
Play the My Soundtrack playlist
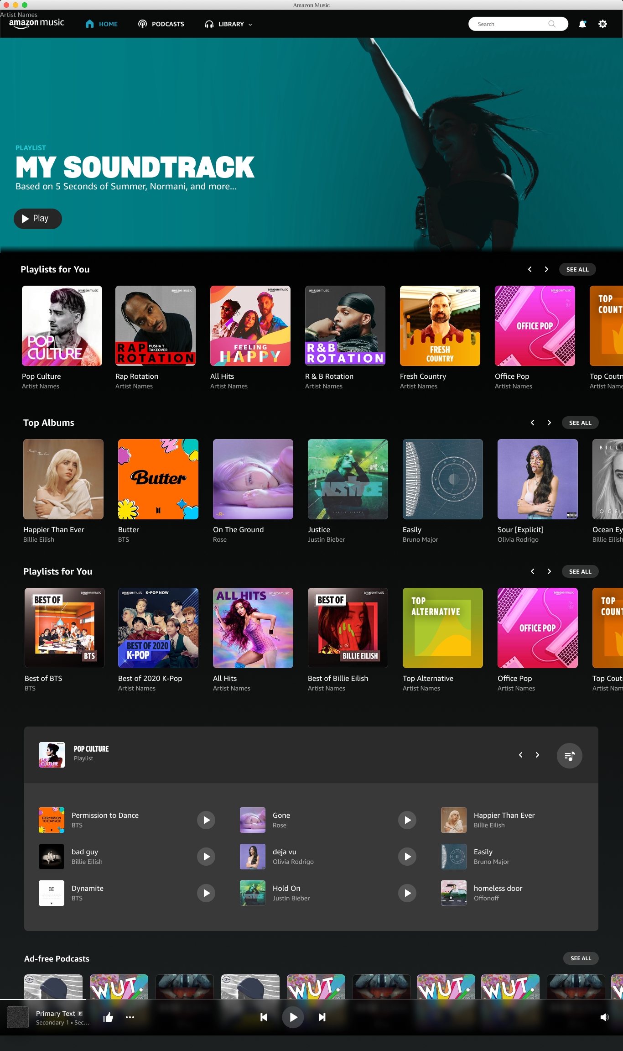(x=38, y=219)
